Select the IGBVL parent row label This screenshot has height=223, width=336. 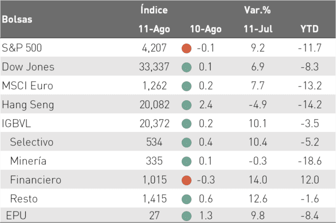point(16,124)
